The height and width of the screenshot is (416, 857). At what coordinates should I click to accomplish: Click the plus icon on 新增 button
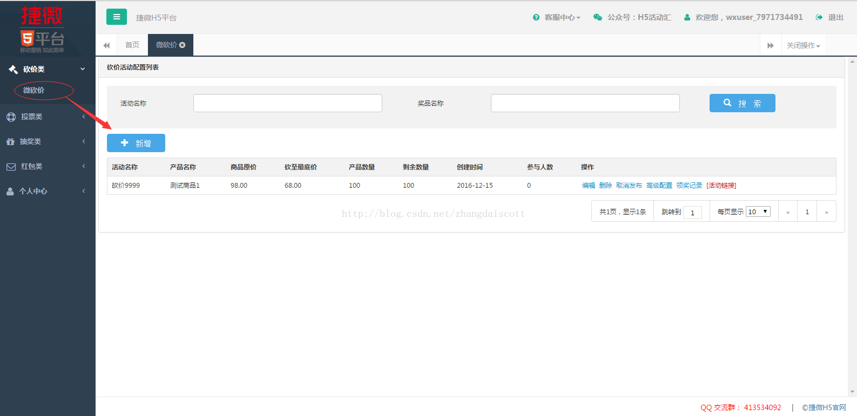(125, 143)
